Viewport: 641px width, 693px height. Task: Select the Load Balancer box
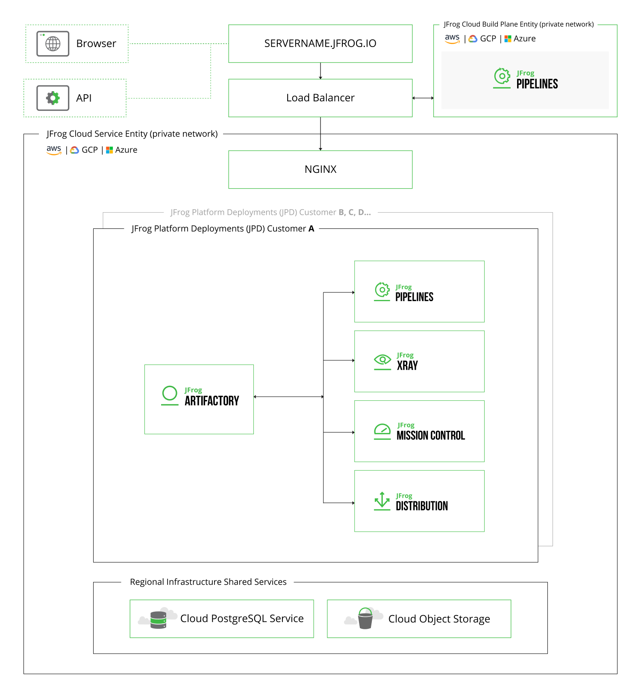(320, 98)
